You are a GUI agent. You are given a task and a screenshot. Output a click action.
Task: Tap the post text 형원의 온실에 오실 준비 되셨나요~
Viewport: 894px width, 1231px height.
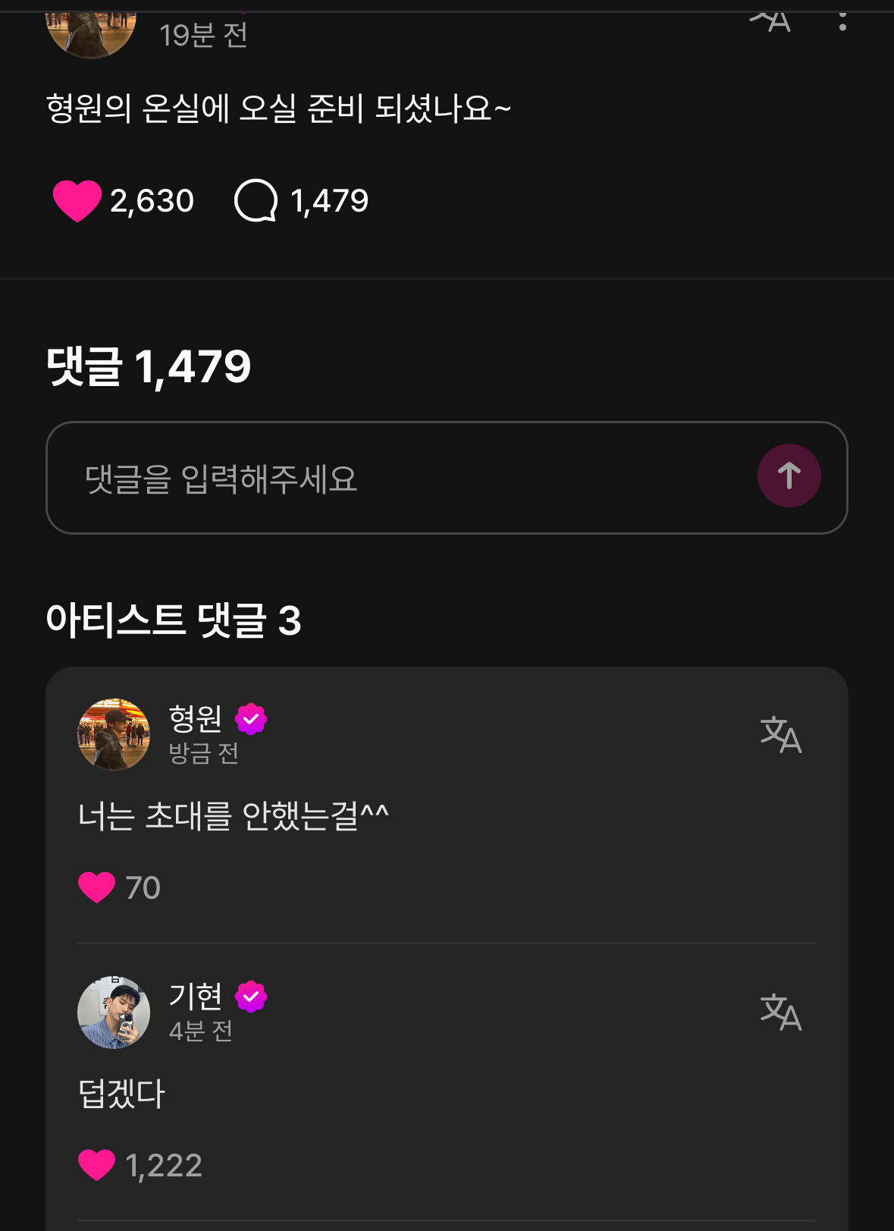tap(278, 108)
